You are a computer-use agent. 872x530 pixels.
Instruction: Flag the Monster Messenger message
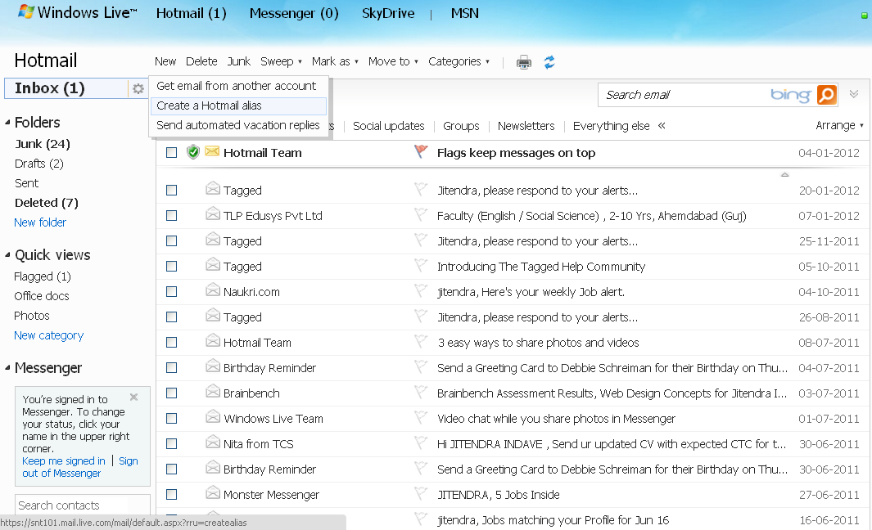pos(421,493)
